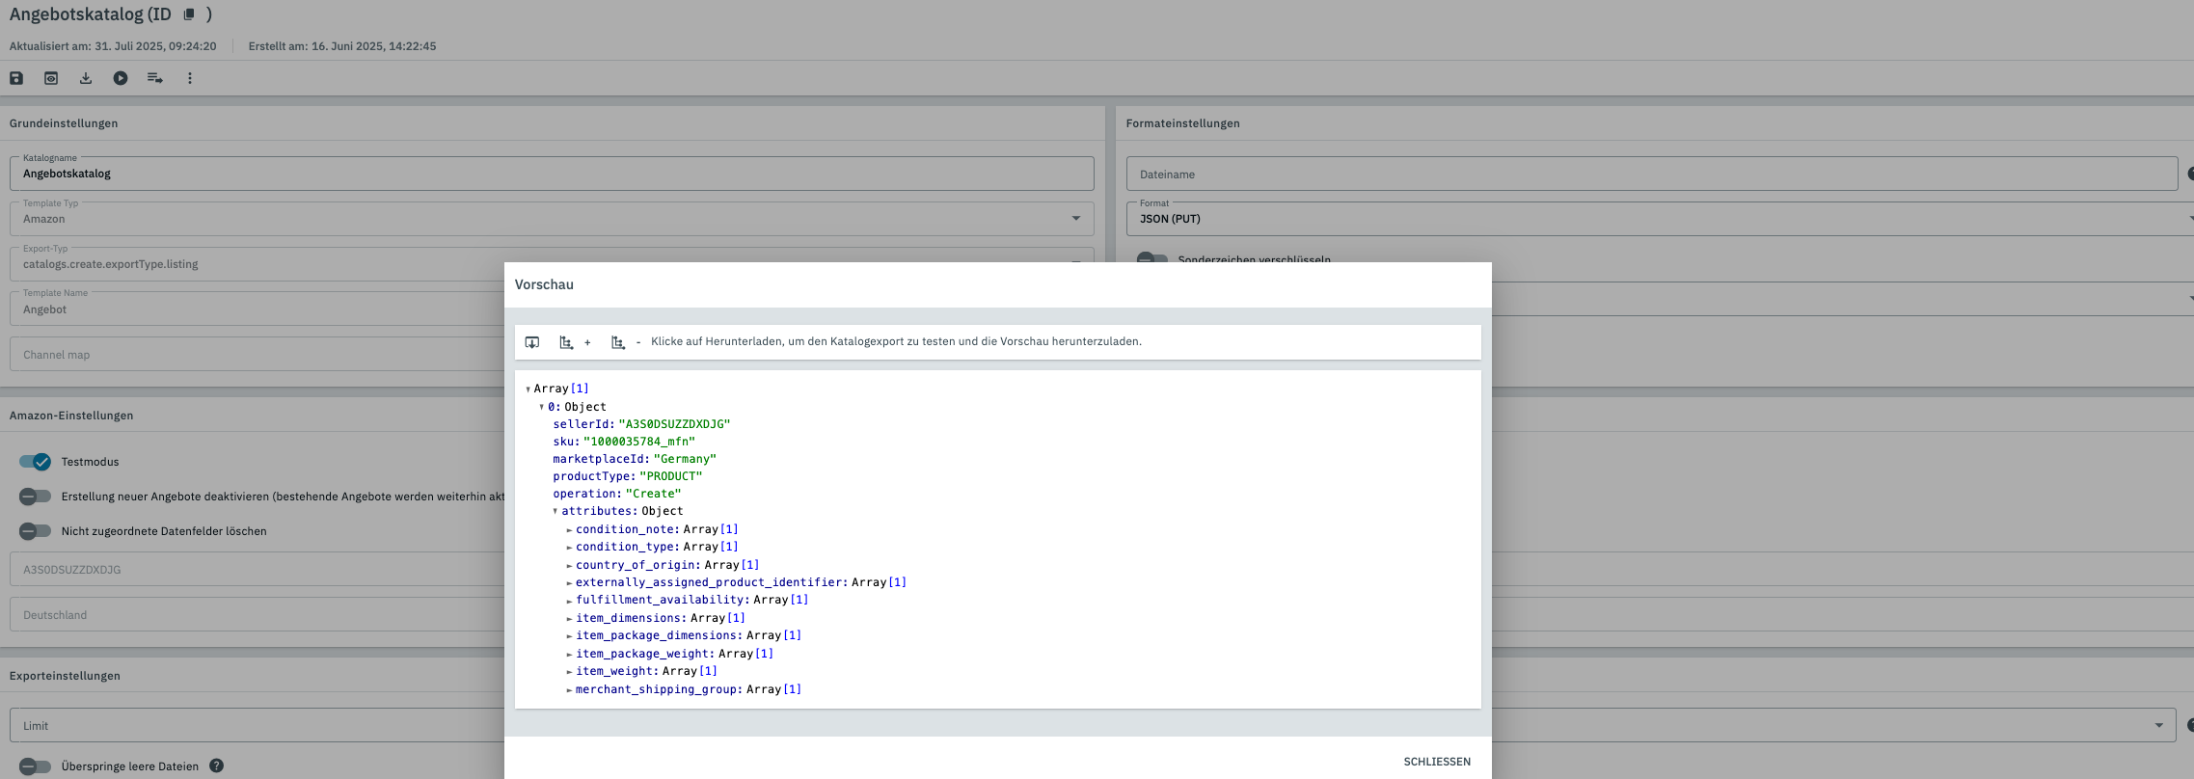Open the three-dot more options menu
2194x779 pixels.
tap(190, 78)
